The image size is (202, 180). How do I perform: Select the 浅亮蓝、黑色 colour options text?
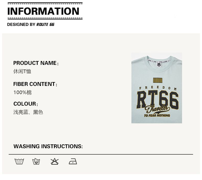[28, 112]
